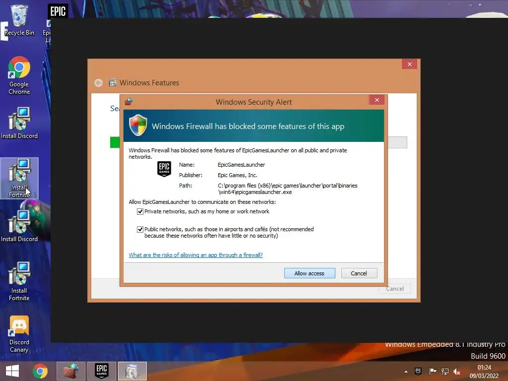Open the Windows Start button
Viewport: 508px width, 381px height.
pyautogui.click(x=12, y=371)
